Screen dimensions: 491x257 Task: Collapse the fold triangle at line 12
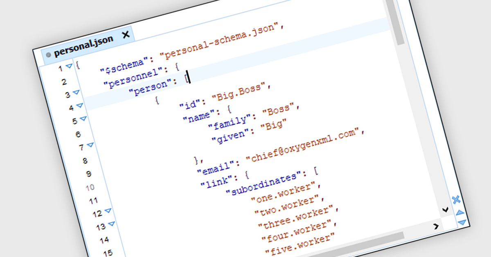point(108,211)
